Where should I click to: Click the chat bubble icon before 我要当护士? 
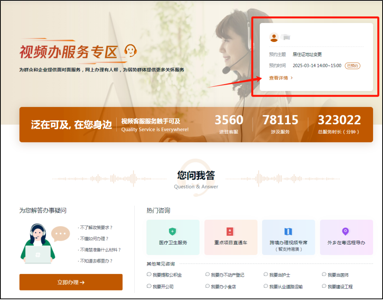(265, 274)
